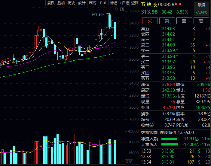Screen dimensions: 211x166
Task: Add stock via +自选 watchlist button
Action: 124,3
